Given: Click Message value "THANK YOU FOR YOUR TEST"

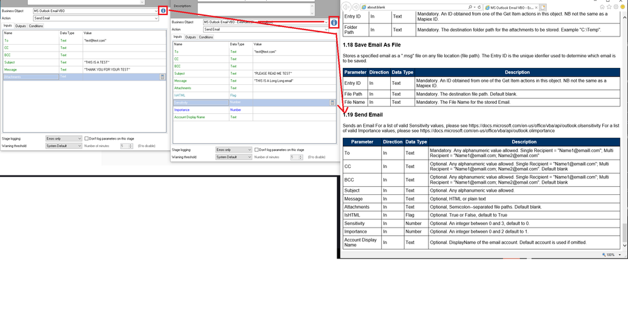Looking at the screenshot, I should [x=107, y=70].
